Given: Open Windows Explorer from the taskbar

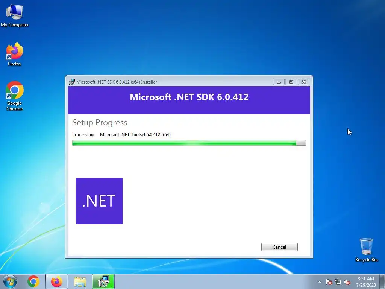Looking at the screenshot, I should [x=80, y=281].
